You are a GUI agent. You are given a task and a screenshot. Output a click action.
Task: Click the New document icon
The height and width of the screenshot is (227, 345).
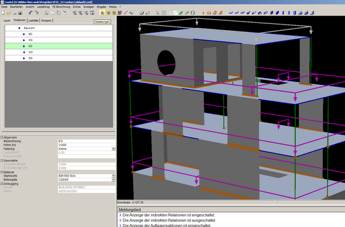[x=3, y=13]
